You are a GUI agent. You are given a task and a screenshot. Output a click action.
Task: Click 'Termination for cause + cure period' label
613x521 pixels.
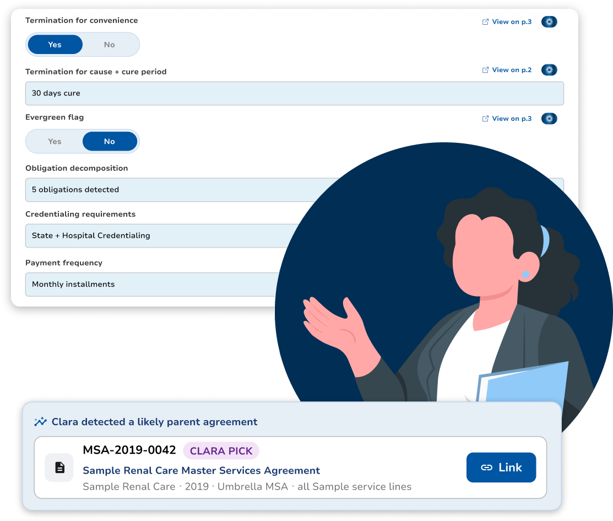(96, 72)
